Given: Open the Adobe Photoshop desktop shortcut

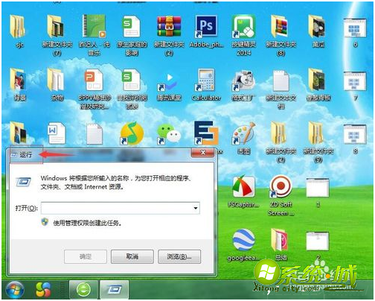Looking at the screenshot, I should (206, 26).
